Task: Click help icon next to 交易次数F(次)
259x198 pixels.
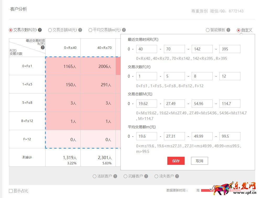Action: [40, 30]
